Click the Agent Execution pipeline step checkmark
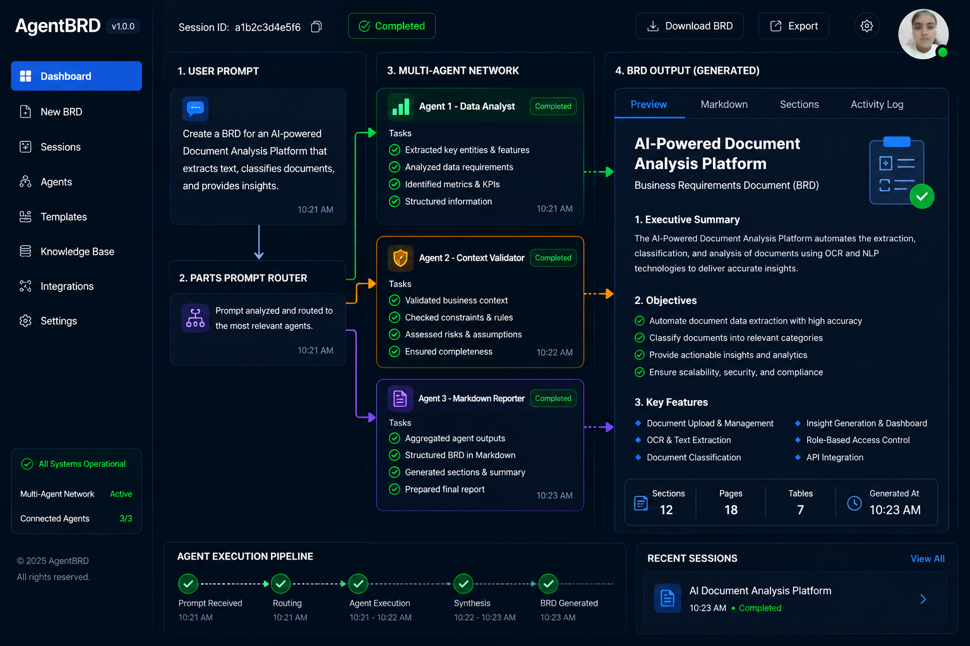970x646 pixels. coord(358,584)
